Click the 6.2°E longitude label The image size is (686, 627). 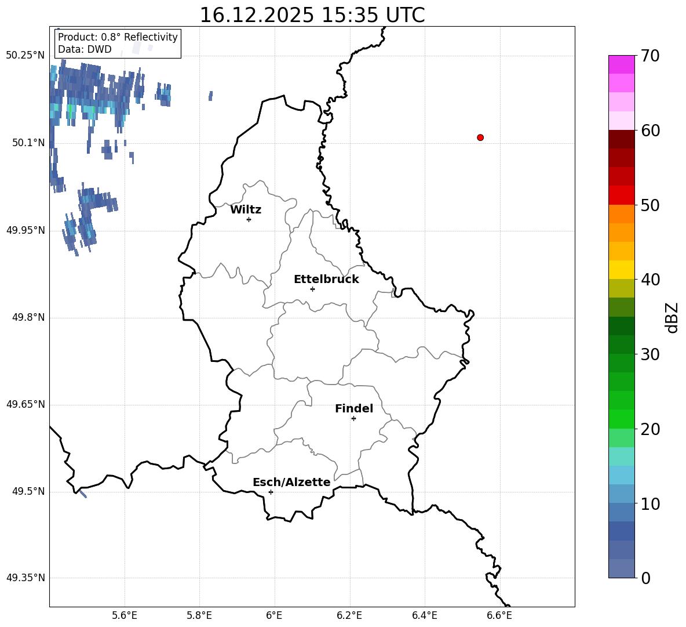point(349,615)
